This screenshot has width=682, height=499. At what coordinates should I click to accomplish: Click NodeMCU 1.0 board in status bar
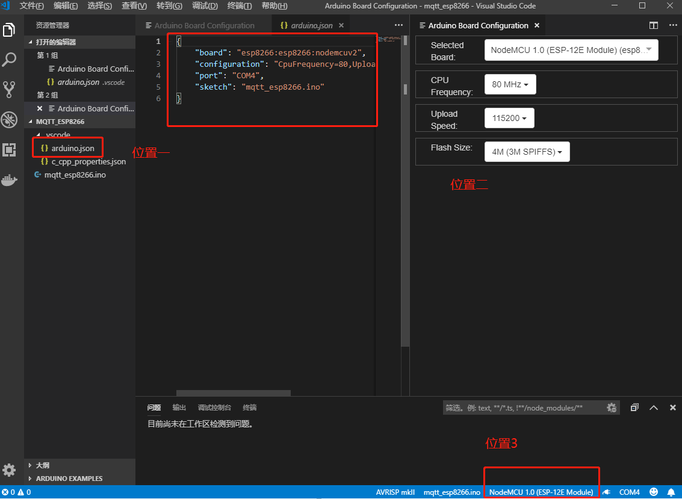(x=541, y=492)
